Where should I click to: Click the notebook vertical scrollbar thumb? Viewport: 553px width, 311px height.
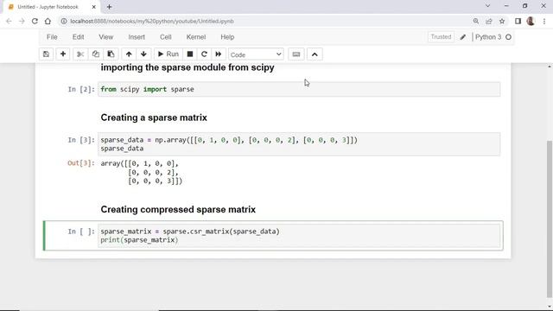(x=550, y=219)
